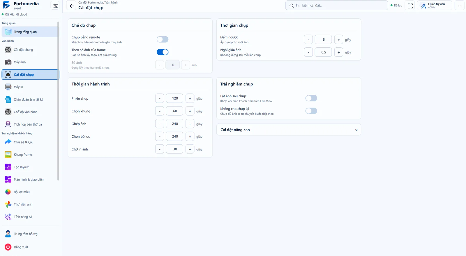466x256 pixels.
Task: Open Trung tâm hỗ trợ
Action: click(x=30, y=234)
